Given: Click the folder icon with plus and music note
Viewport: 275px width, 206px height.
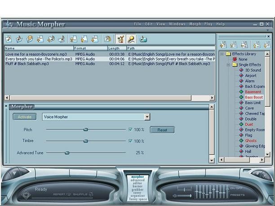Looking at the screenshot, I should click(x=51, y=39).
